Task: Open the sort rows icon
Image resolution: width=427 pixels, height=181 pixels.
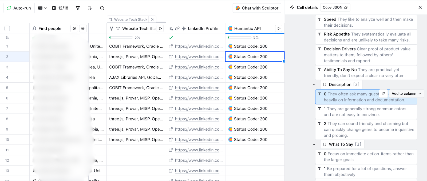Action: pos(90,8)
